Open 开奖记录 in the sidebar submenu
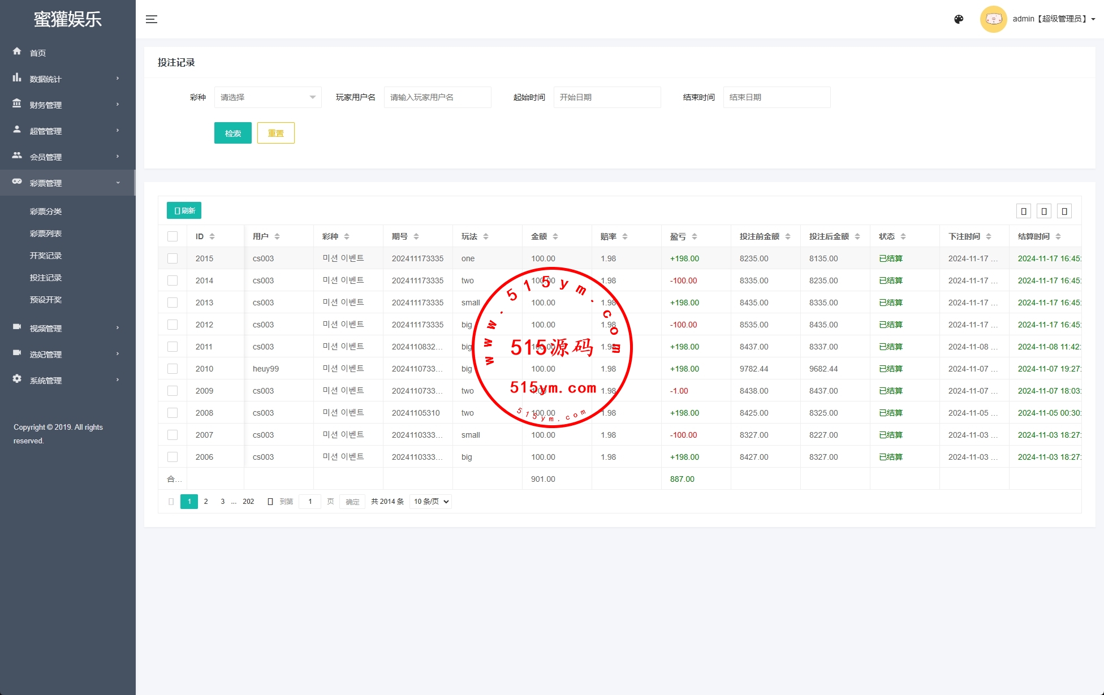This screenshot has height=695, width=1104. (x=46, y=256)
